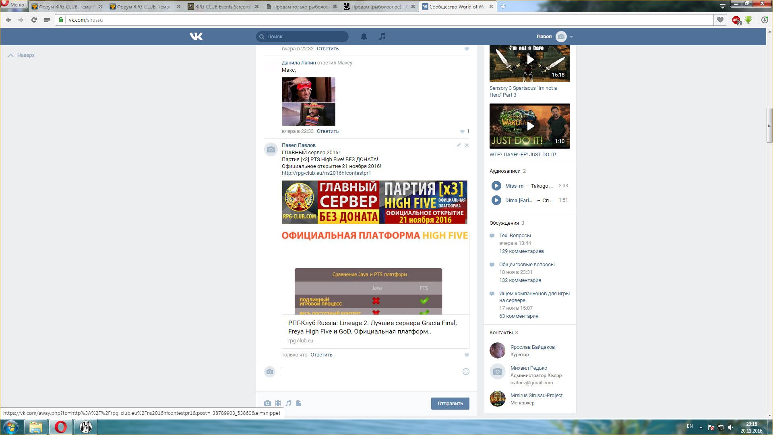Open the music note player icon

click(382, 36)
